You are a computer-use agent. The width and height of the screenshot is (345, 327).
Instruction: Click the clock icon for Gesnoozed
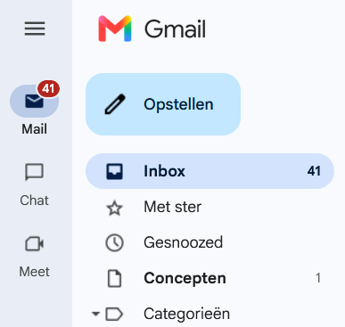coord(114,242)
